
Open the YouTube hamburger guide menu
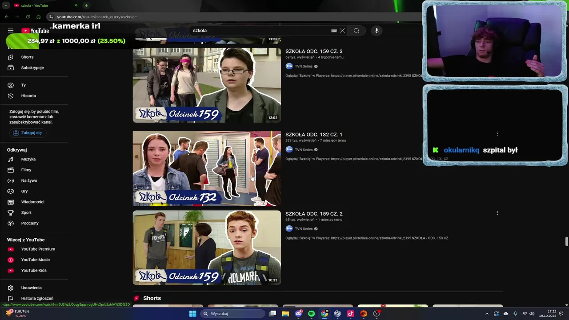(11, 31)
